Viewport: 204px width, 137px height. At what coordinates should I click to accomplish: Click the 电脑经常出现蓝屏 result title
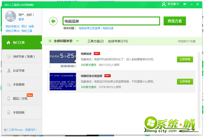tap(91, 76)
